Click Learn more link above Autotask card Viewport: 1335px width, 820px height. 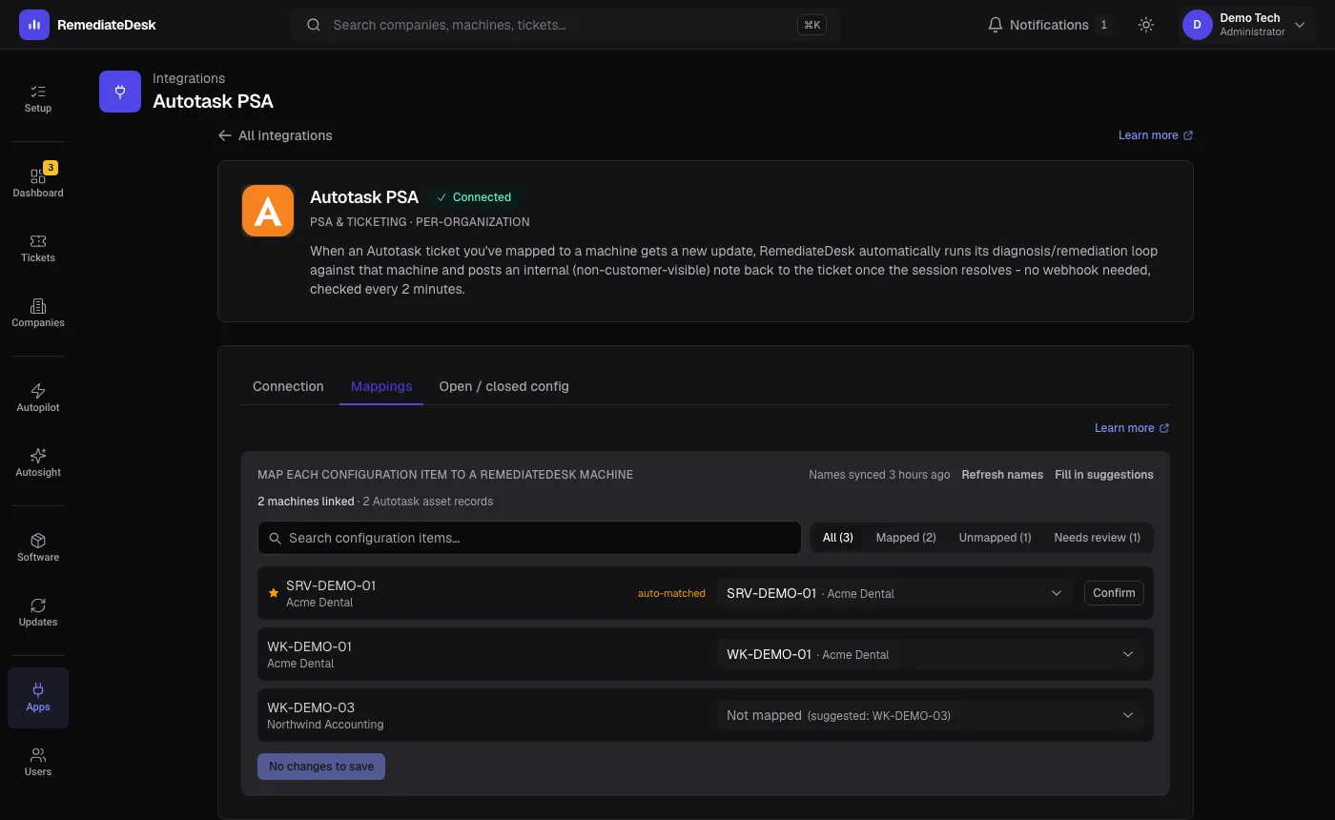(1156, 135)
